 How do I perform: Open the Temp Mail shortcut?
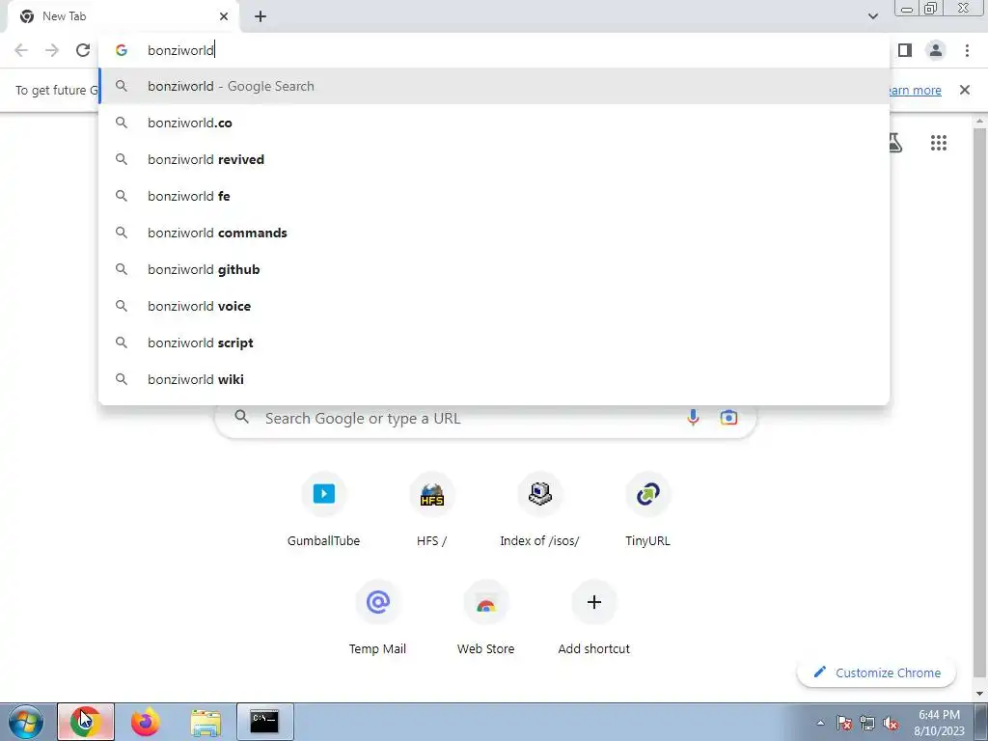click(x=377, y=618)
